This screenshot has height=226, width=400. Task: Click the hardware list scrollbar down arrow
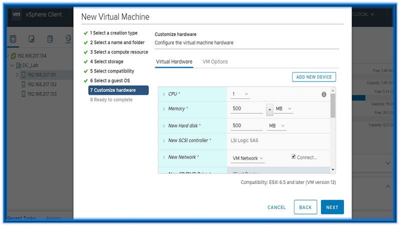click(x=333, y=170)
